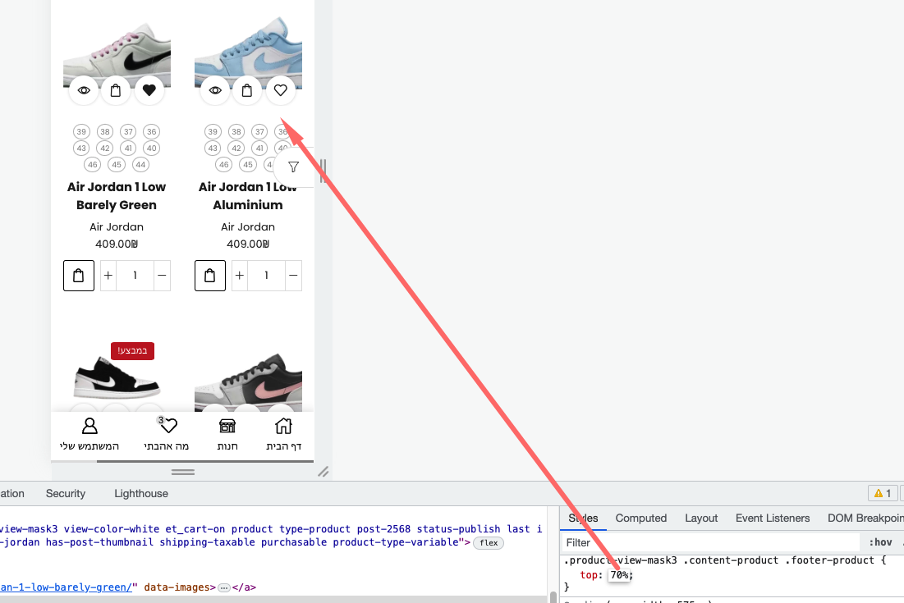Choose size 45 for Barely Green
The width and height of the screenshot is (904, 603).
pos(117,165)
